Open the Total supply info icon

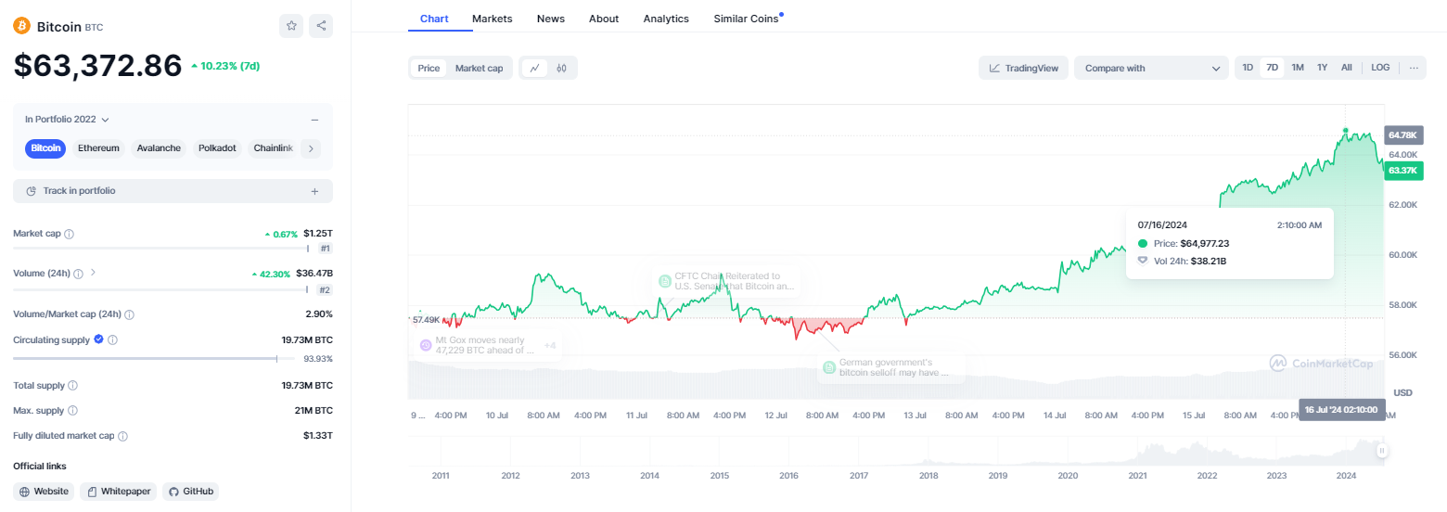[x=72, y=385]
